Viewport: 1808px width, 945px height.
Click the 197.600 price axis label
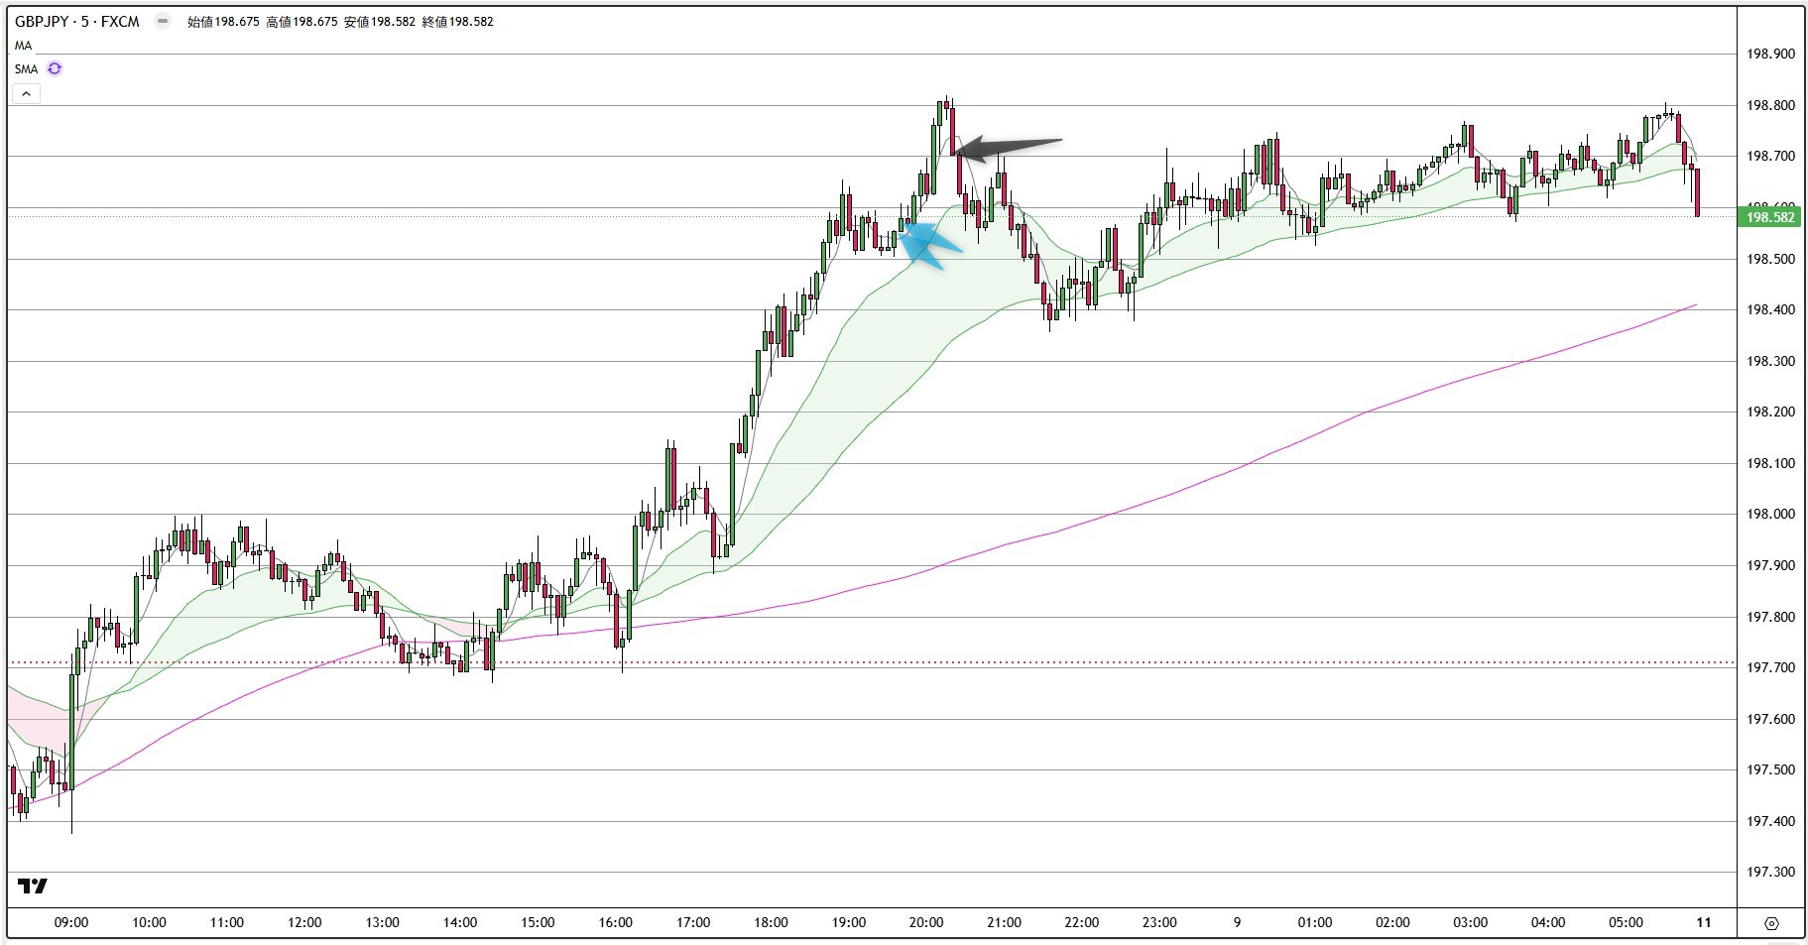pyautogui.click(x=1770, y=719)
